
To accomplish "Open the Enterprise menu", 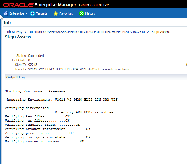I will click(x=17, y=14).
